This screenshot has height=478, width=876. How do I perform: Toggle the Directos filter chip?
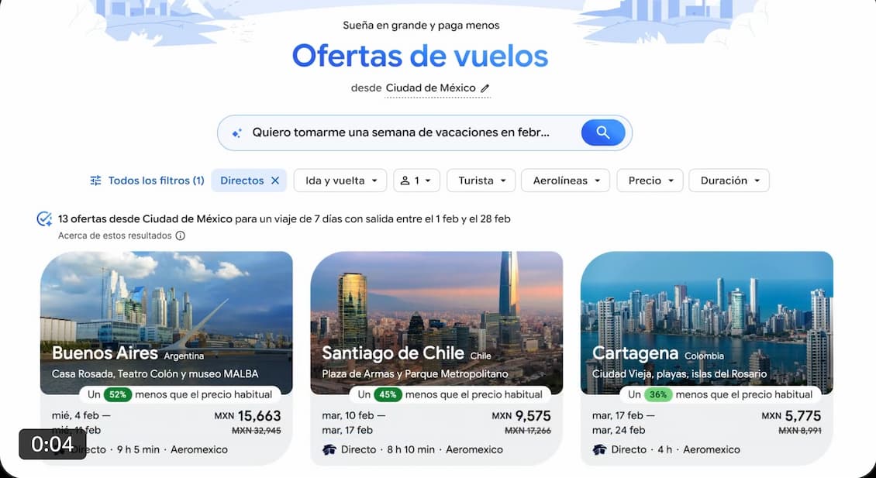(x=249, y=181)
